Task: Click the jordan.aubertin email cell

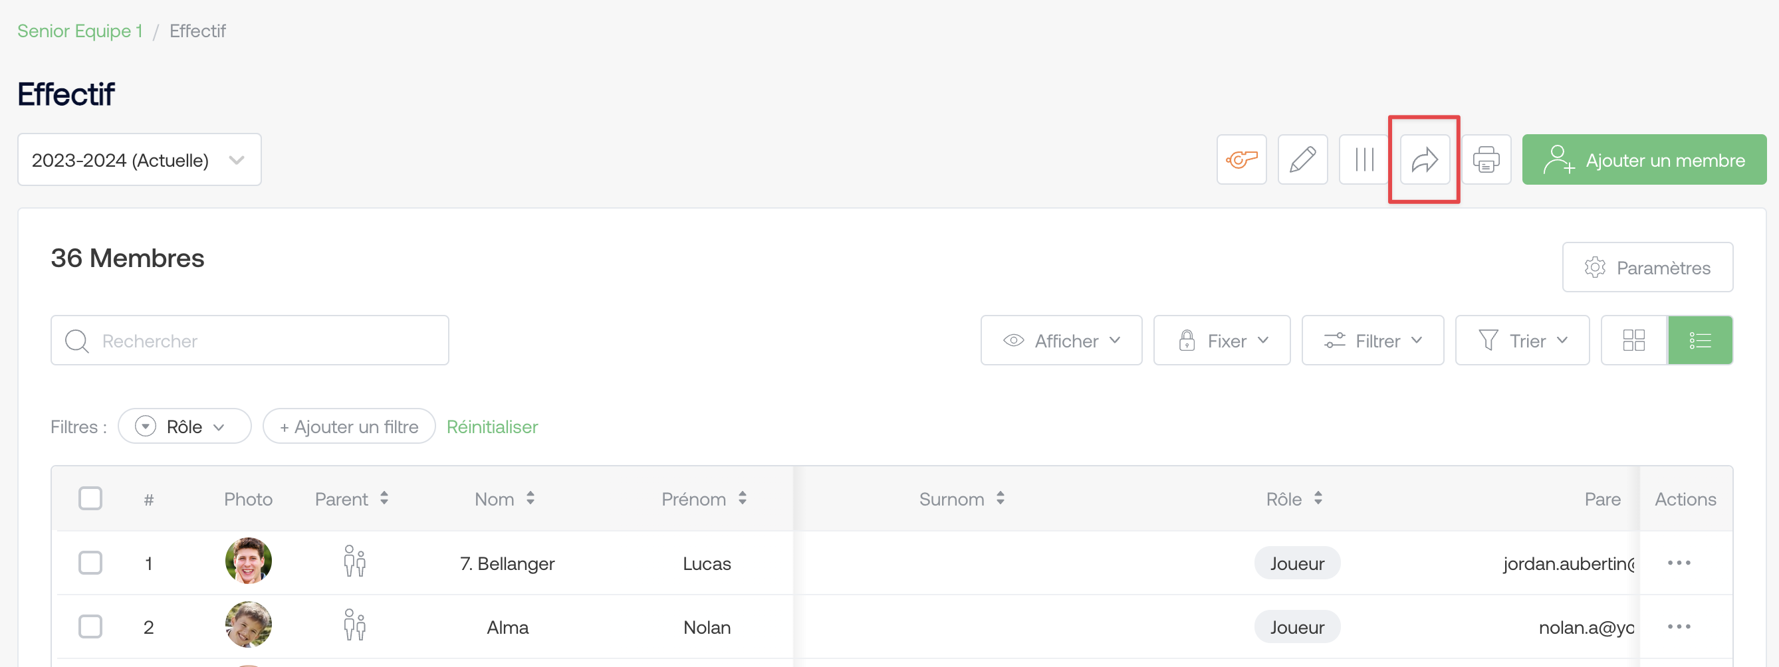Action: click(1568, 563)
